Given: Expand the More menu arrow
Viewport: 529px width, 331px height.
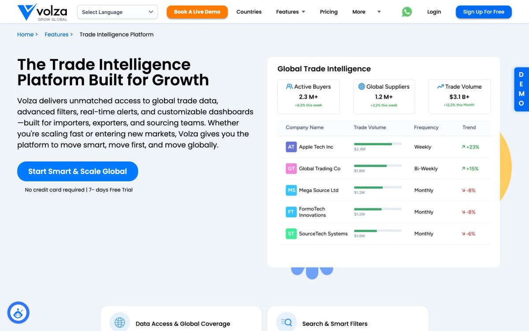Looking at the screenshot, I should (x=379, y=12).
